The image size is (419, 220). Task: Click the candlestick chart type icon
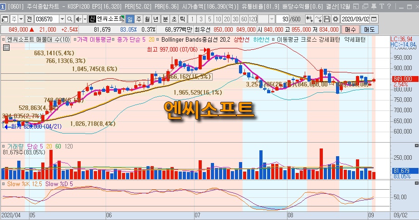(310, 19)
